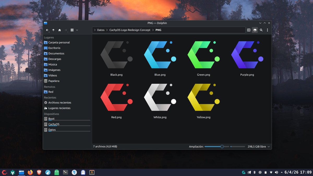The height and width of the screenshot is (176, 313).
Task: Click the Datos breadcrumb
Action: (101, 30)
